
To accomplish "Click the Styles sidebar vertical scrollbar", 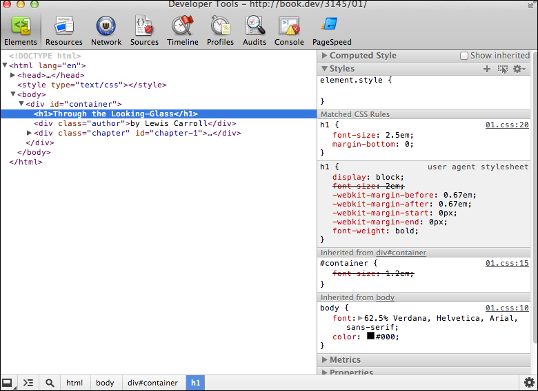I will click(x=535, y=197).
